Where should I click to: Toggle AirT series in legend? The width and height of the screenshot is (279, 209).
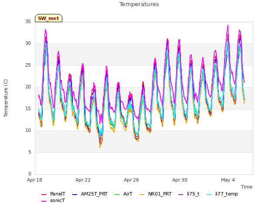pyautogui.click(x=124, y=194)
